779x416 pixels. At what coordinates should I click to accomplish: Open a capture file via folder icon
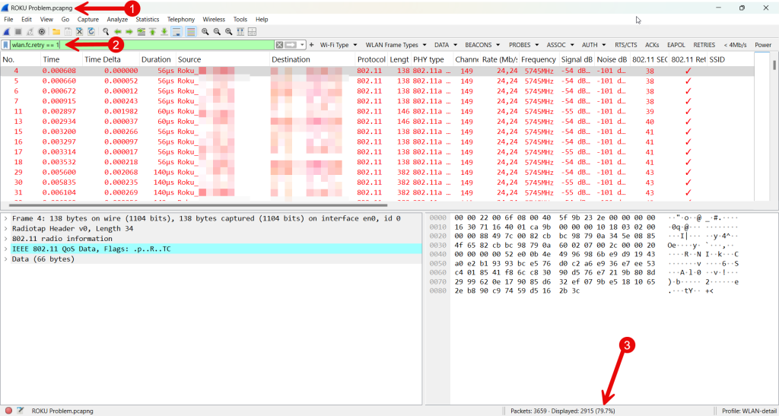(x=56, y=32)
